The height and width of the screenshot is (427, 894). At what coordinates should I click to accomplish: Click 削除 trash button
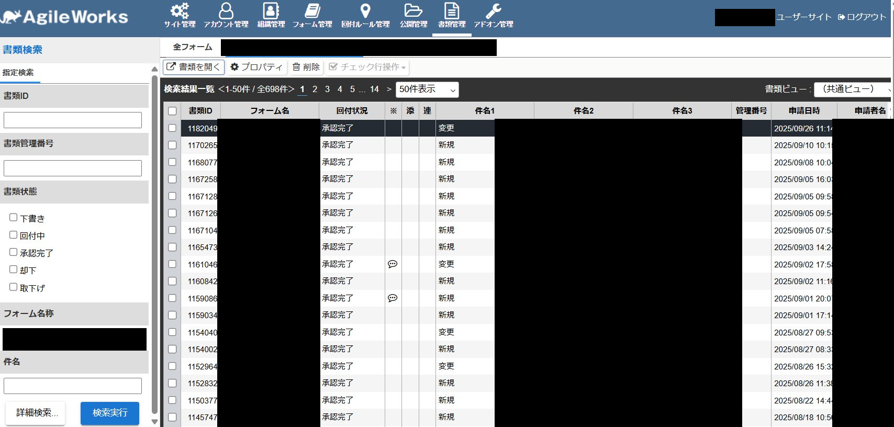[306, 67]
